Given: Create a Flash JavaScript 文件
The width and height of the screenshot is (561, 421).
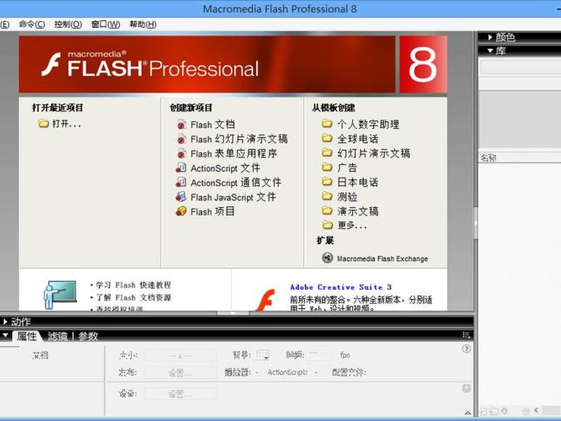Looking at the screenshot, I should (234, 197).
